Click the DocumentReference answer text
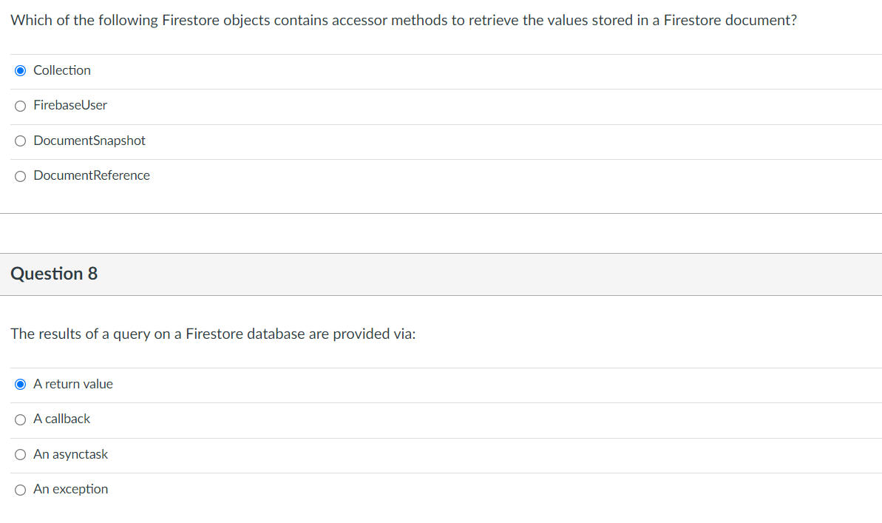The image size is (882, 523). [92, 175]
